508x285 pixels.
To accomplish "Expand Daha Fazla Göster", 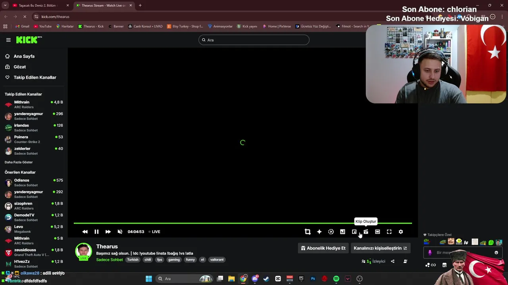I will coord(19,162).
